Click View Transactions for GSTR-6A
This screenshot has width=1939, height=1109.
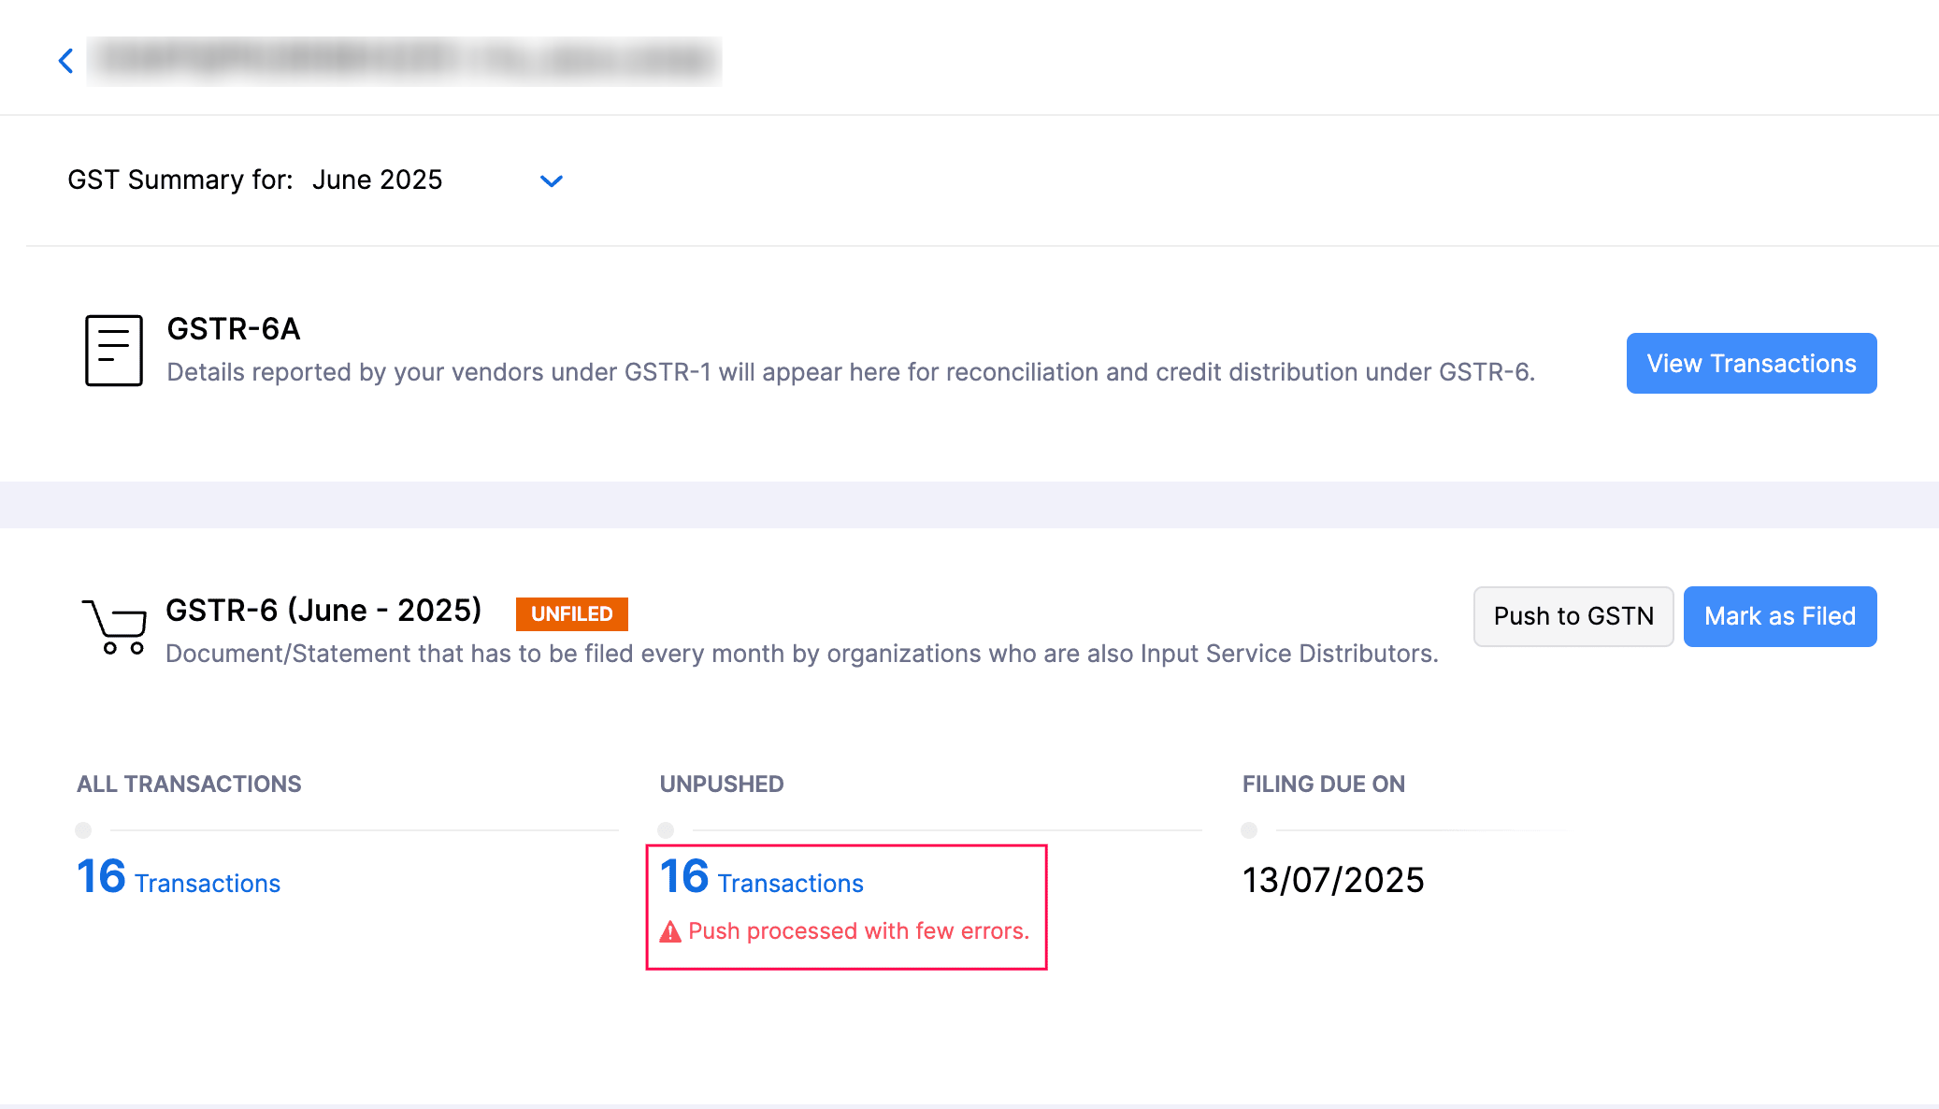(x=1750, y=363)
